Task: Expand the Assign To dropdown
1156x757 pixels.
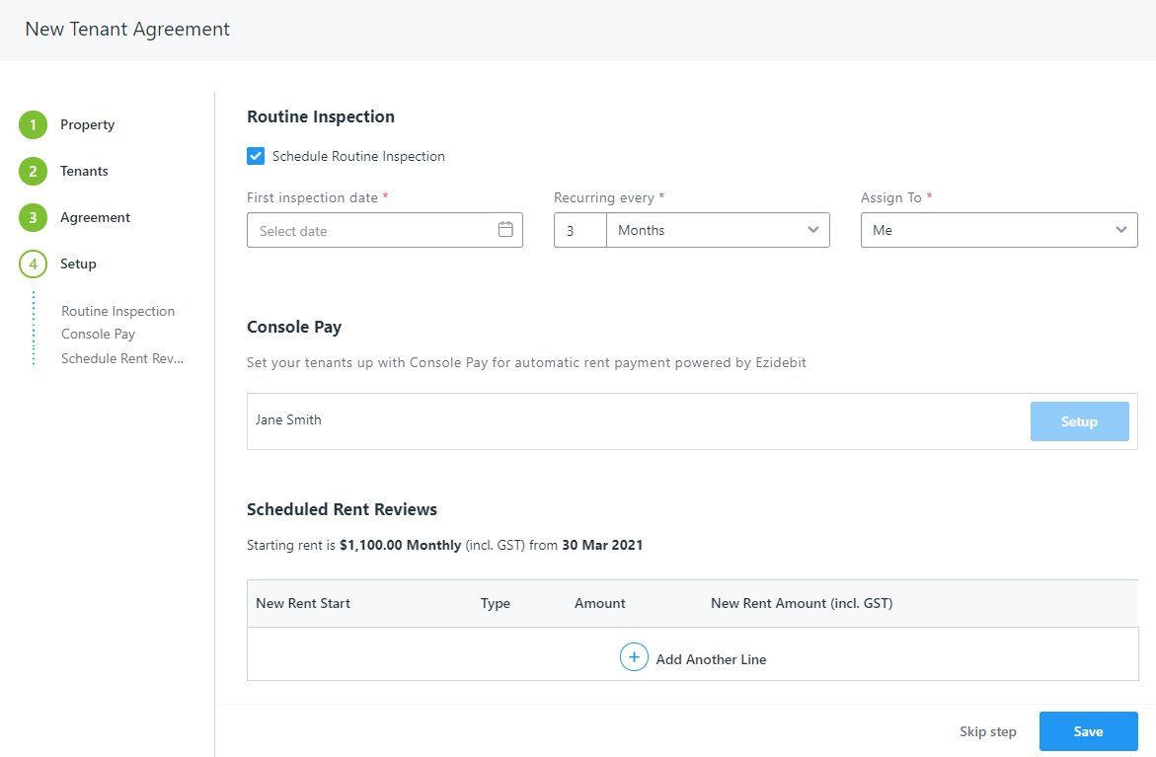Action: tap(998, 230)
